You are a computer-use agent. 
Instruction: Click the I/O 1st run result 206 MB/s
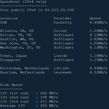click(x=49, y=93)
